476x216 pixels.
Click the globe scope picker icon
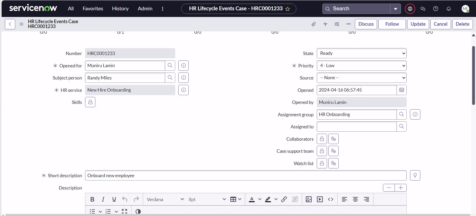[410, 9]
